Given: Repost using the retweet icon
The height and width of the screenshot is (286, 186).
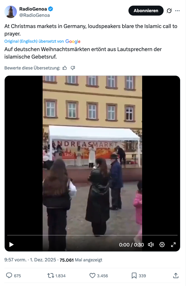Looking at the screenshot, I should (50, 275).
